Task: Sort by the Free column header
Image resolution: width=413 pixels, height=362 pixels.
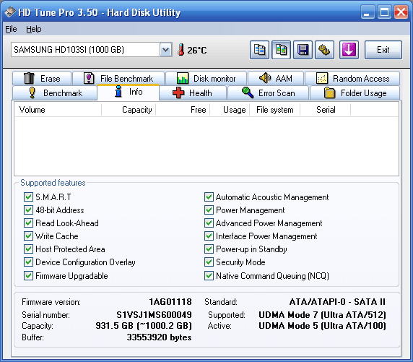Action: (x=183, y=110)
